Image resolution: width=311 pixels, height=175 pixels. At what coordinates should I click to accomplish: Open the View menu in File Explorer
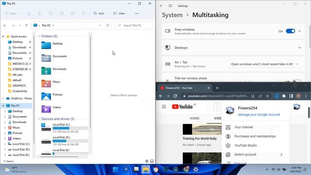point(121,13)
